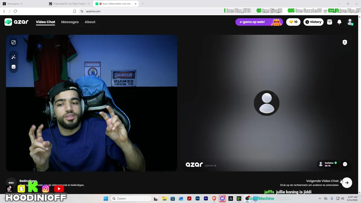Open the face sticker filter icon
361x203 pixels.
[x=14, y=67]
